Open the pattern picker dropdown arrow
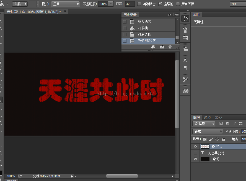 tap(38, 4)
